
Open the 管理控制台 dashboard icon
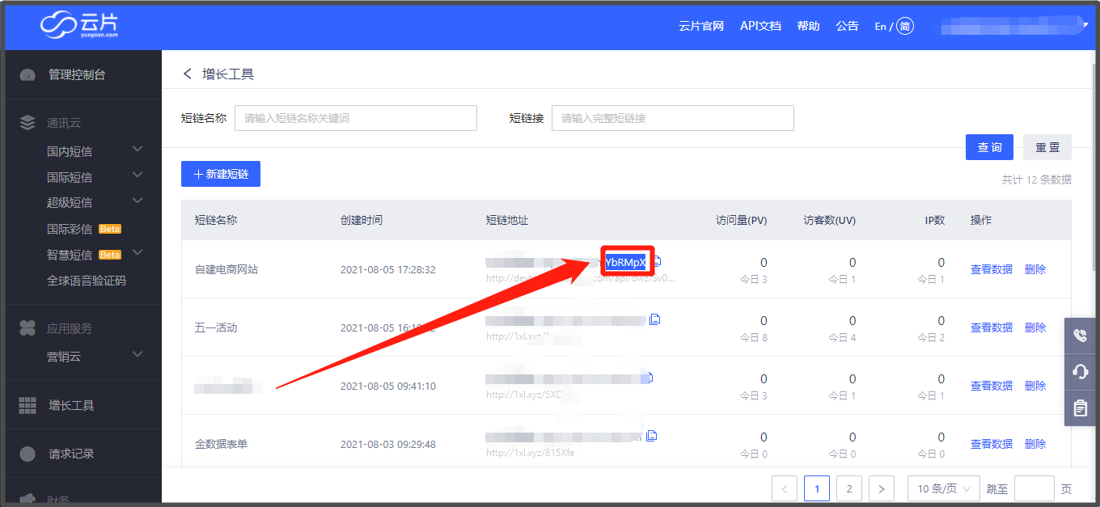[27, 74]
